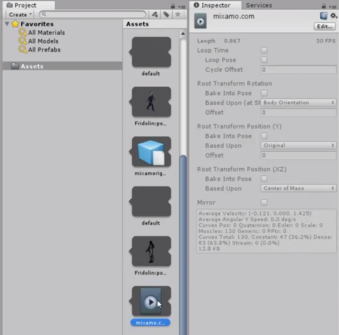
Task: Click magnifier icon in search field
Action: tap(44, 14)
